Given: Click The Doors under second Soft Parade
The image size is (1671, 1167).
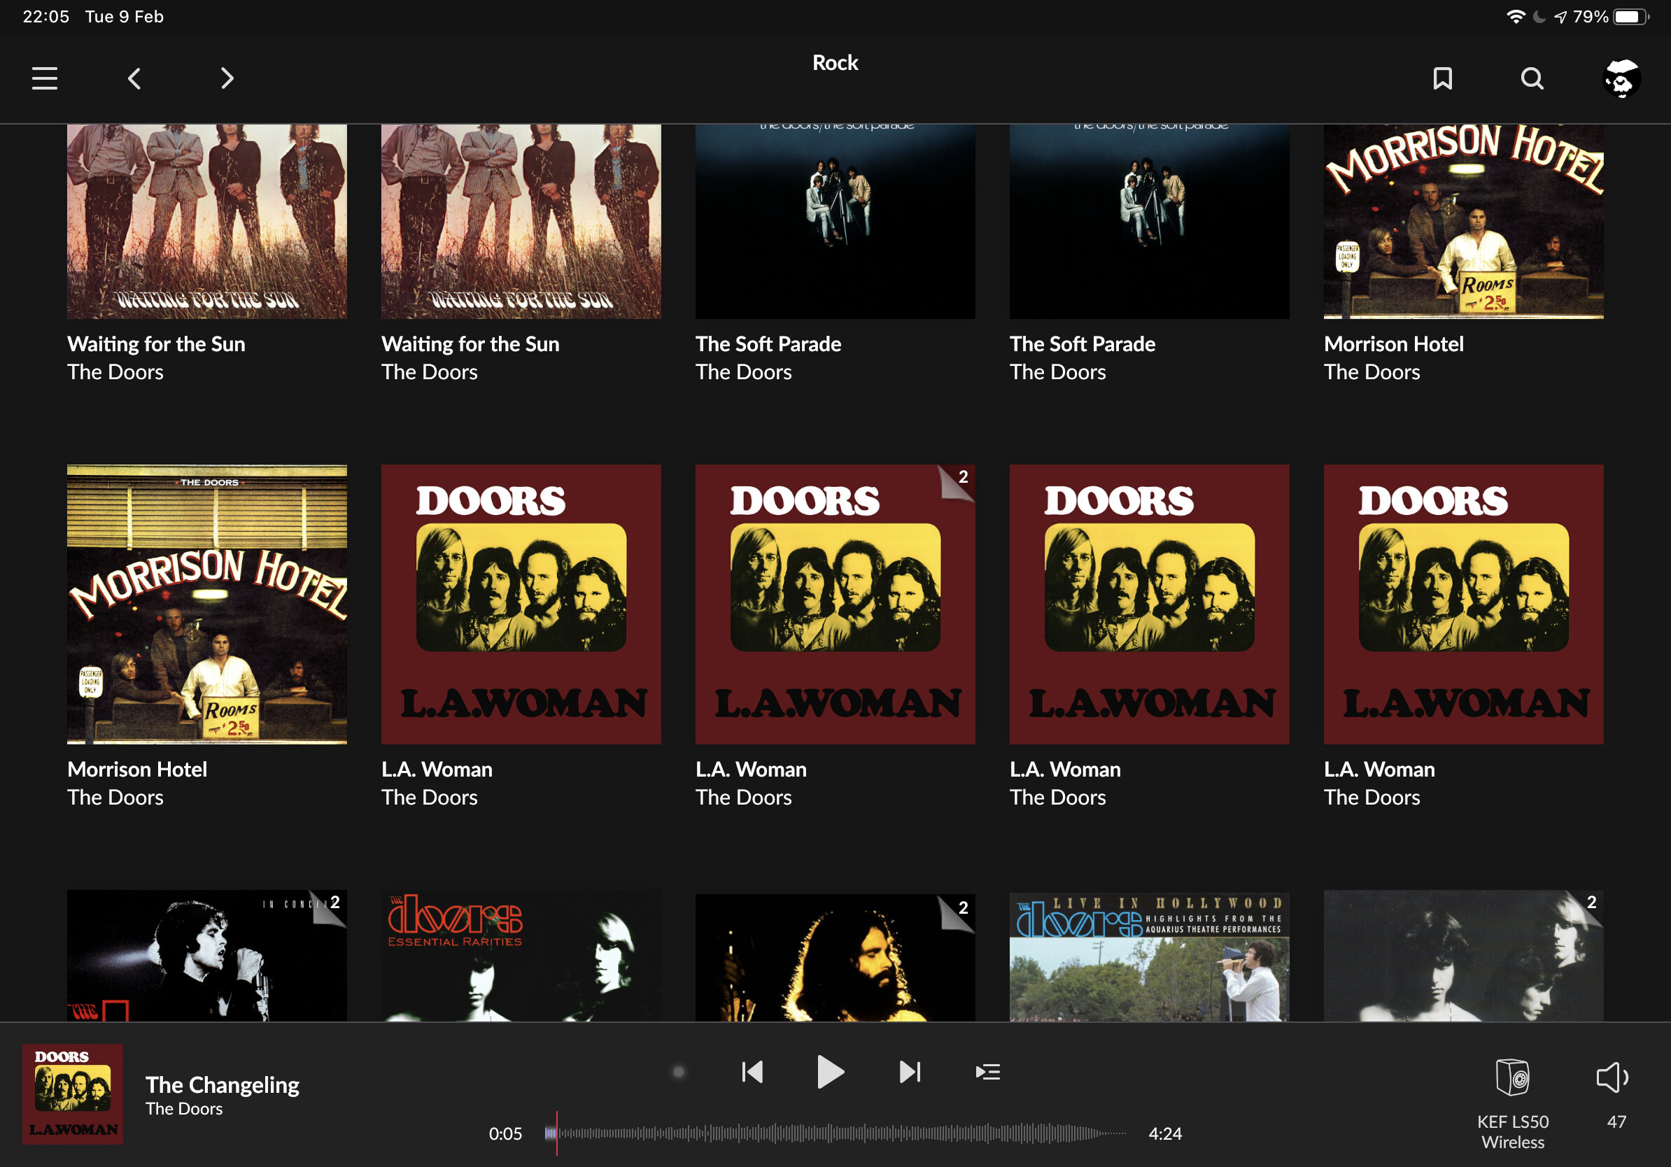Looking at the screenshot, I should point(1057,372).
